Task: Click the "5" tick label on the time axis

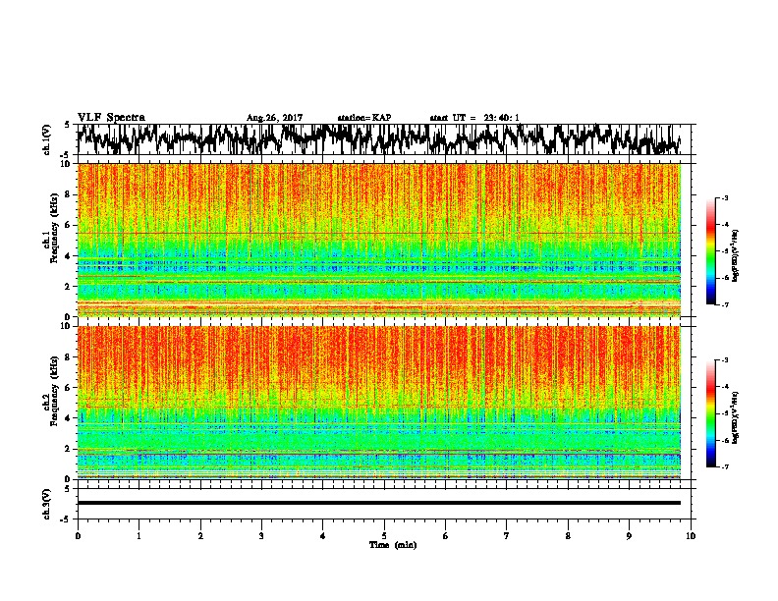Action: pos(384,536)
